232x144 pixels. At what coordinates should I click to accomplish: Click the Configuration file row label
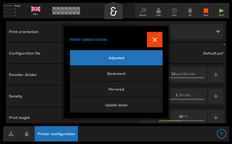[x=25, y=53]
